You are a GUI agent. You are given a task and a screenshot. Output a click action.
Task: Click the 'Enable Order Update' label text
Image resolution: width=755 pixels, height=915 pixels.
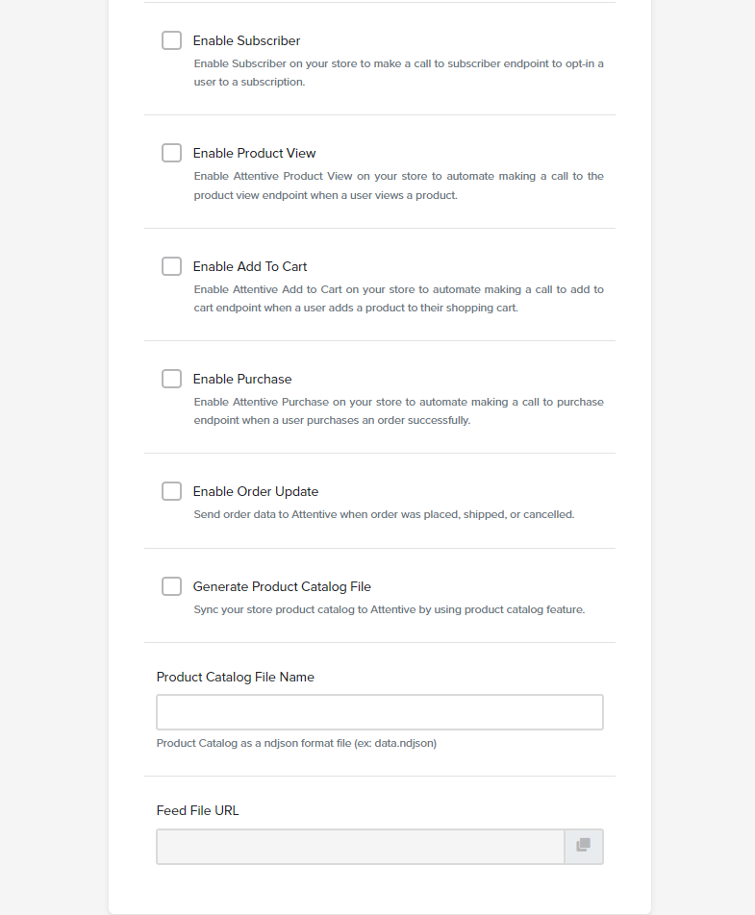(256, 492)
